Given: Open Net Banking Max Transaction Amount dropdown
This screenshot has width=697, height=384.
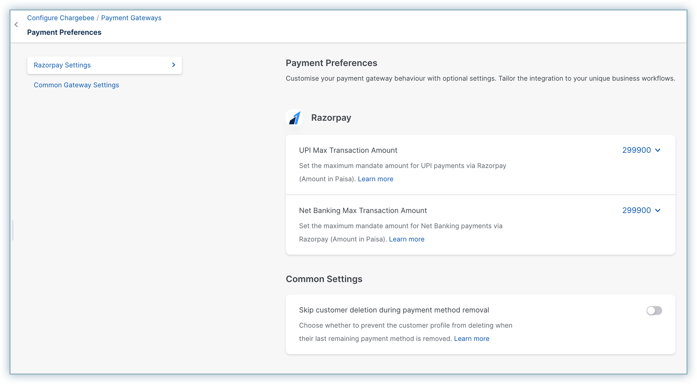Looking at the screenshot, I should coord(641,210).
